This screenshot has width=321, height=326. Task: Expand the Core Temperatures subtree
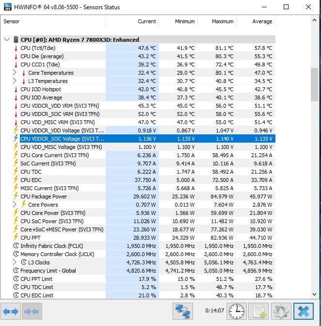coord(15,73)
